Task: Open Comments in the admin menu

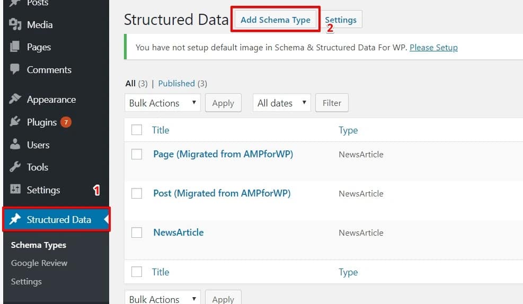Action: (49, 70)
